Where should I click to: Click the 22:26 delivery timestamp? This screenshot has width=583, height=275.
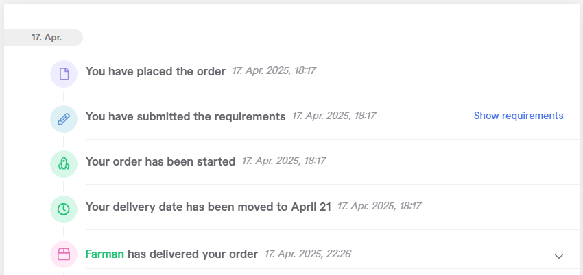pyautogui.click(x=308, y=254)
